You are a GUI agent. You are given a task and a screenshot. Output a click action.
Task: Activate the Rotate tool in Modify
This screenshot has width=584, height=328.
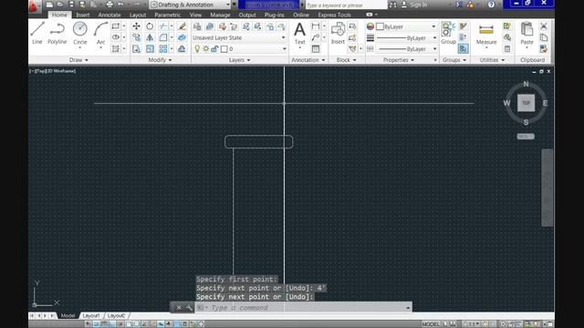pos(150,26)
